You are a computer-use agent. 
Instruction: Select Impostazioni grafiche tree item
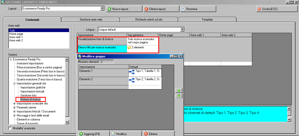click(x=33, y=87)
